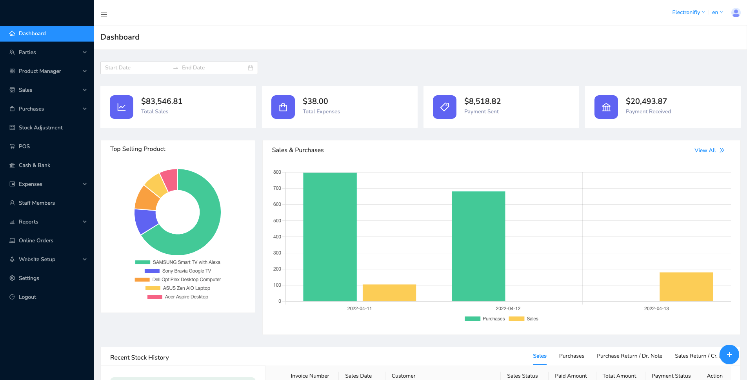Click the blue plus floating button
747x380 pixels.
coord(729,355)
